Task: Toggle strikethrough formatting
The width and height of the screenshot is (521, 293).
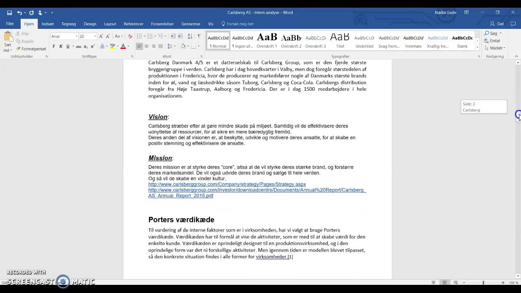Action: click(x=79, y=46)
